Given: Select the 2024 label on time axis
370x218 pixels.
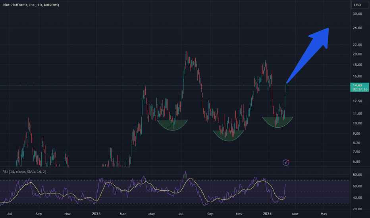Looking at the screenshot, I should (x=267, y=214).
